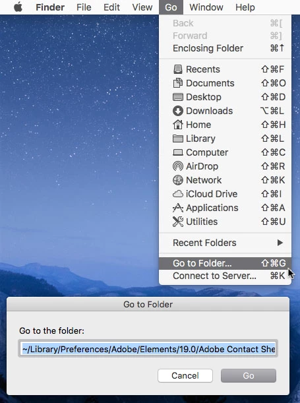Expand the Recent Folders submenu arrow
This screenshot has width=300, height=403.
(280, 243)
